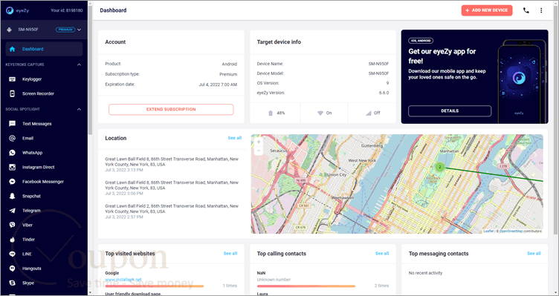Click See all for Top calling contacts

[382, 253]
